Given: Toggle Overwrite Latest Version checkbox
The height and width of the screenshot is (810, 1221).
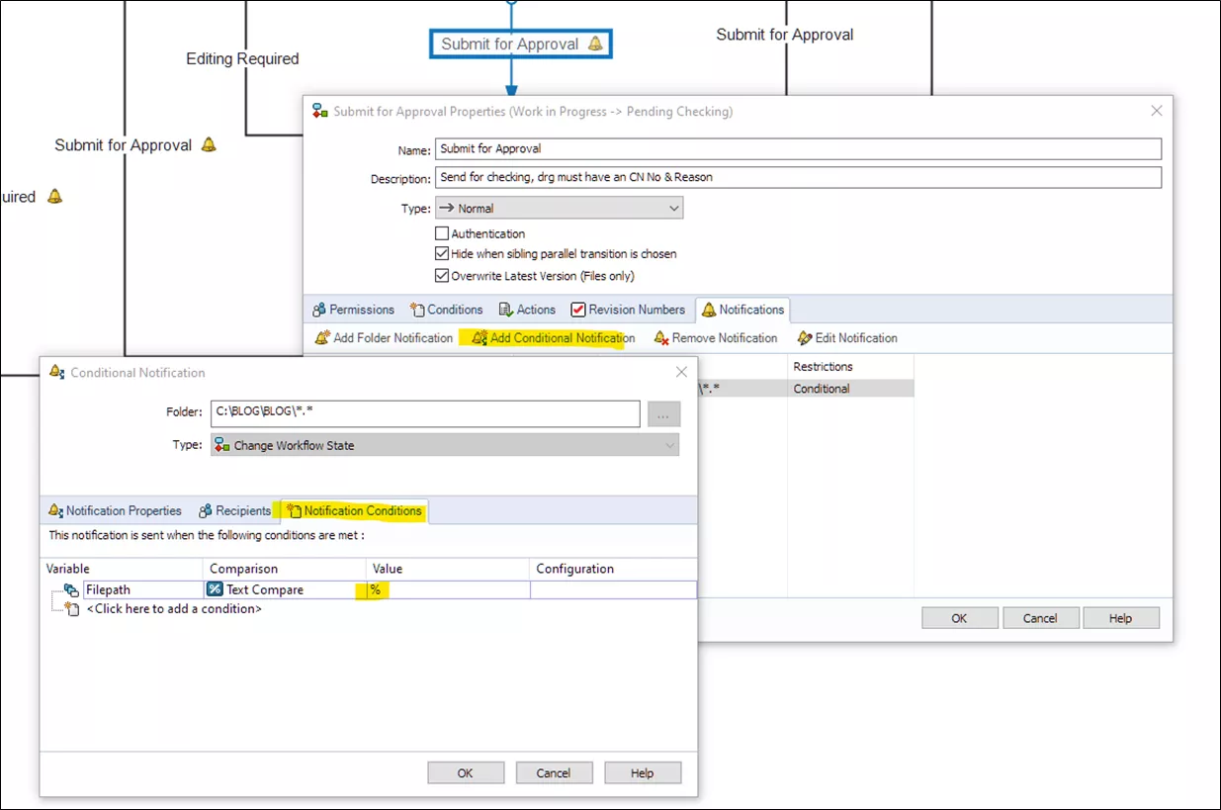Looking at the screenshot, I should coord(442,276).
